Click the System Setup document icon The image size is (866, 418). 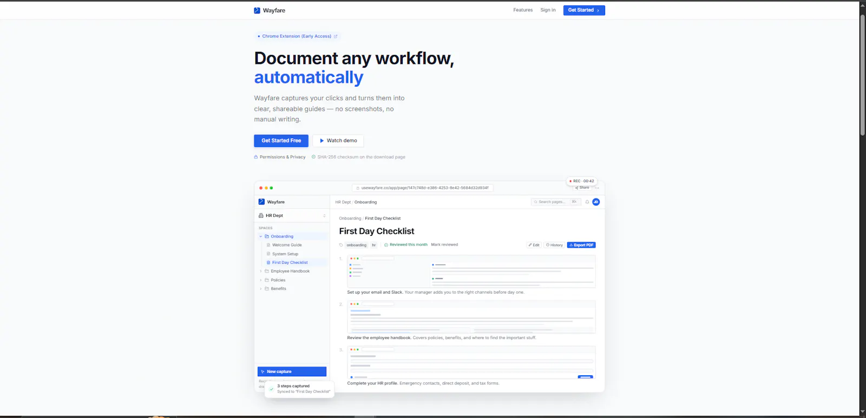click(268, 254)
